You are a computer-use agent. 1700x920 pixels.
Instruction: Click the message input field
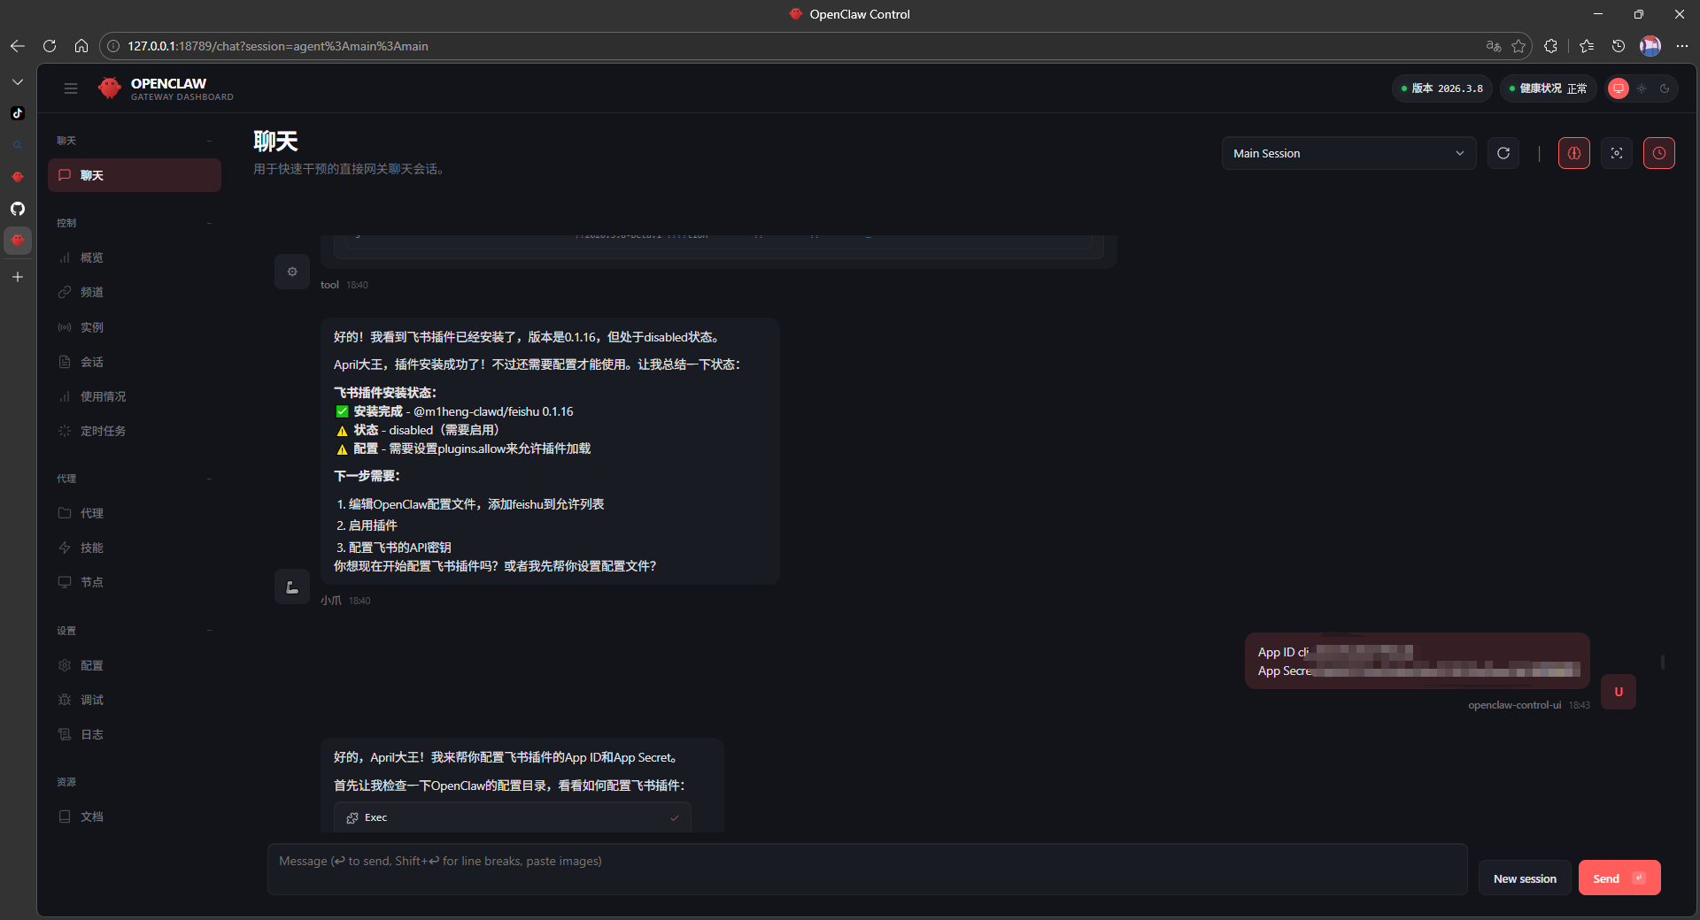coord(868,870)
